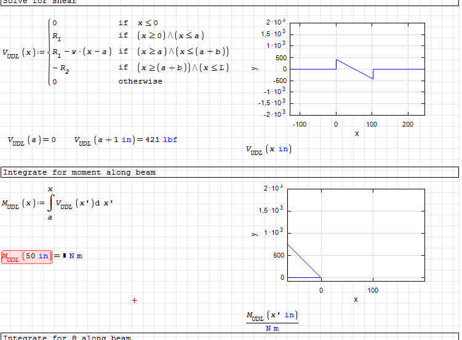The width and height of the screenshot is (462, 340).
Task: Click the 'V_UDL(x in)' expression below the shear plot
Action: click(x=267, y=149)
